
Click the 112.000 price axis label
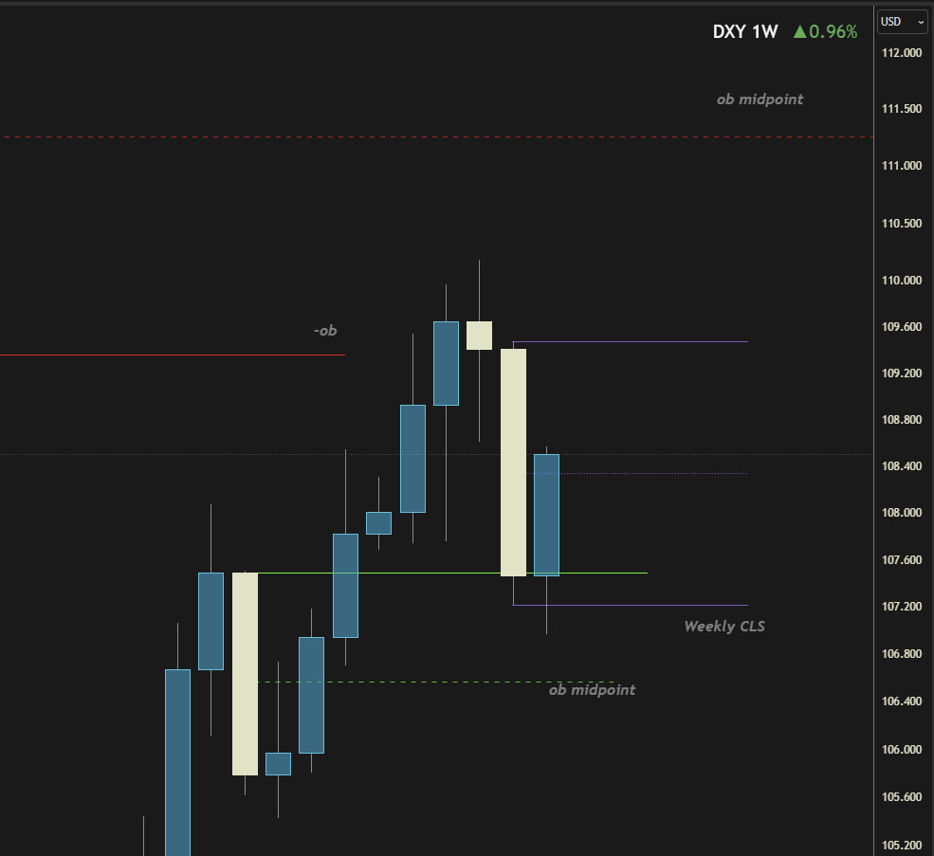click(901, 53)
